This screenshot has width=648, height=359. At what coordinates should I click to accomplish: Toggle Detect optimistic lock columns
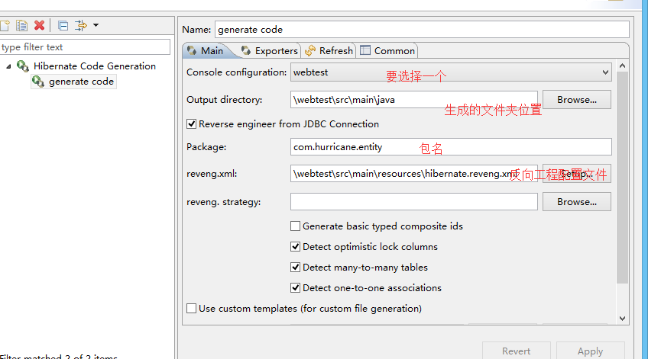click(x=295, y=247)
